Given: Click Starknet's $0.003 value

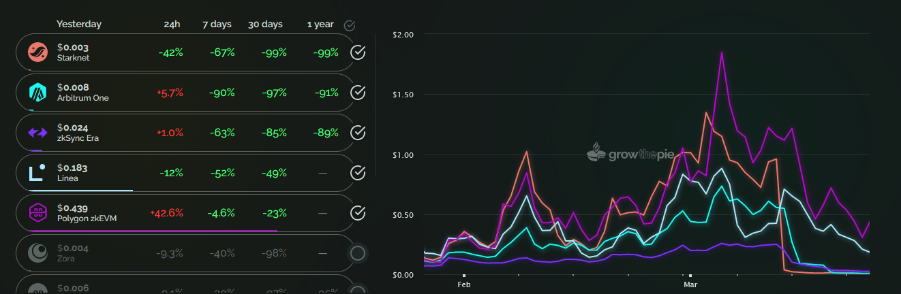Looking at the screenshot, I should [73, 48].
